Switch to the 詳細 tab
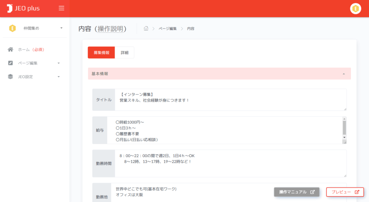 click(124, 52)
